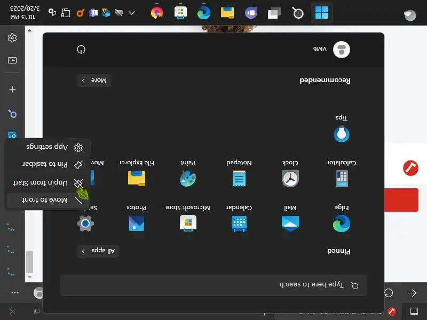The width and height of the screenshot is (427, 320).
Task: Choose Unpin from Start
Action: 48,183
